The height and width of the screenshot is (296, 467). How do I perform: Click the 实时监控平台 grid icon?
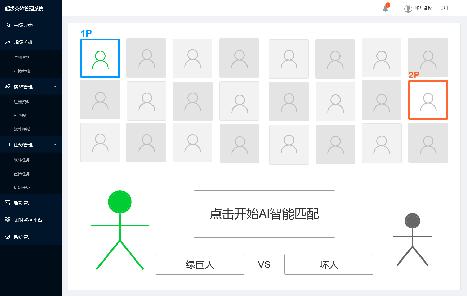[x=8, y=220]
